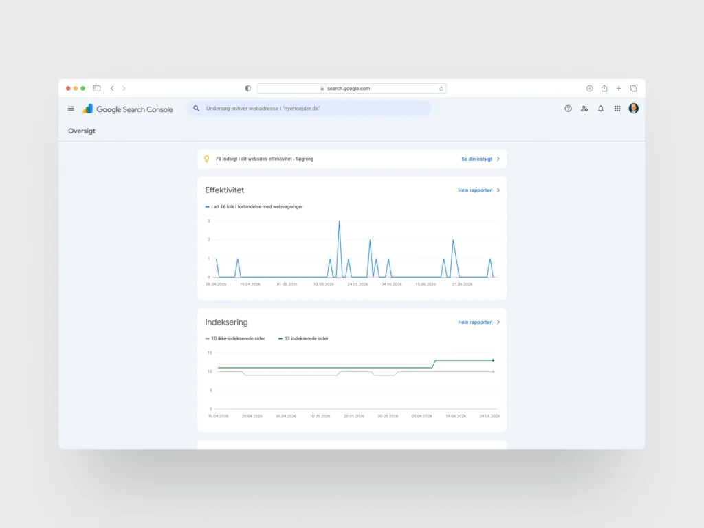Click the tallest peak in clicks chart
Viewport: 704px width, 528px height.
coord(339,221)
